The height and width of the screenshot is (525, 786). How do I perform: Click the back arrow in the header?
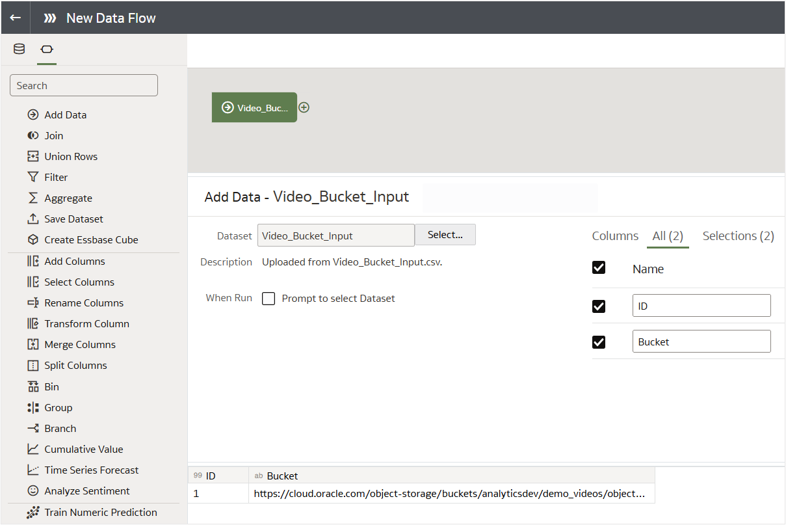[x=14, y=18]
